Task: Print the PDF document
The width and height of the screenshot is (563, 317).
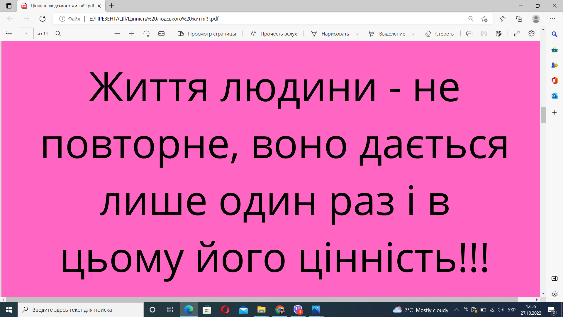Action: 469,34
